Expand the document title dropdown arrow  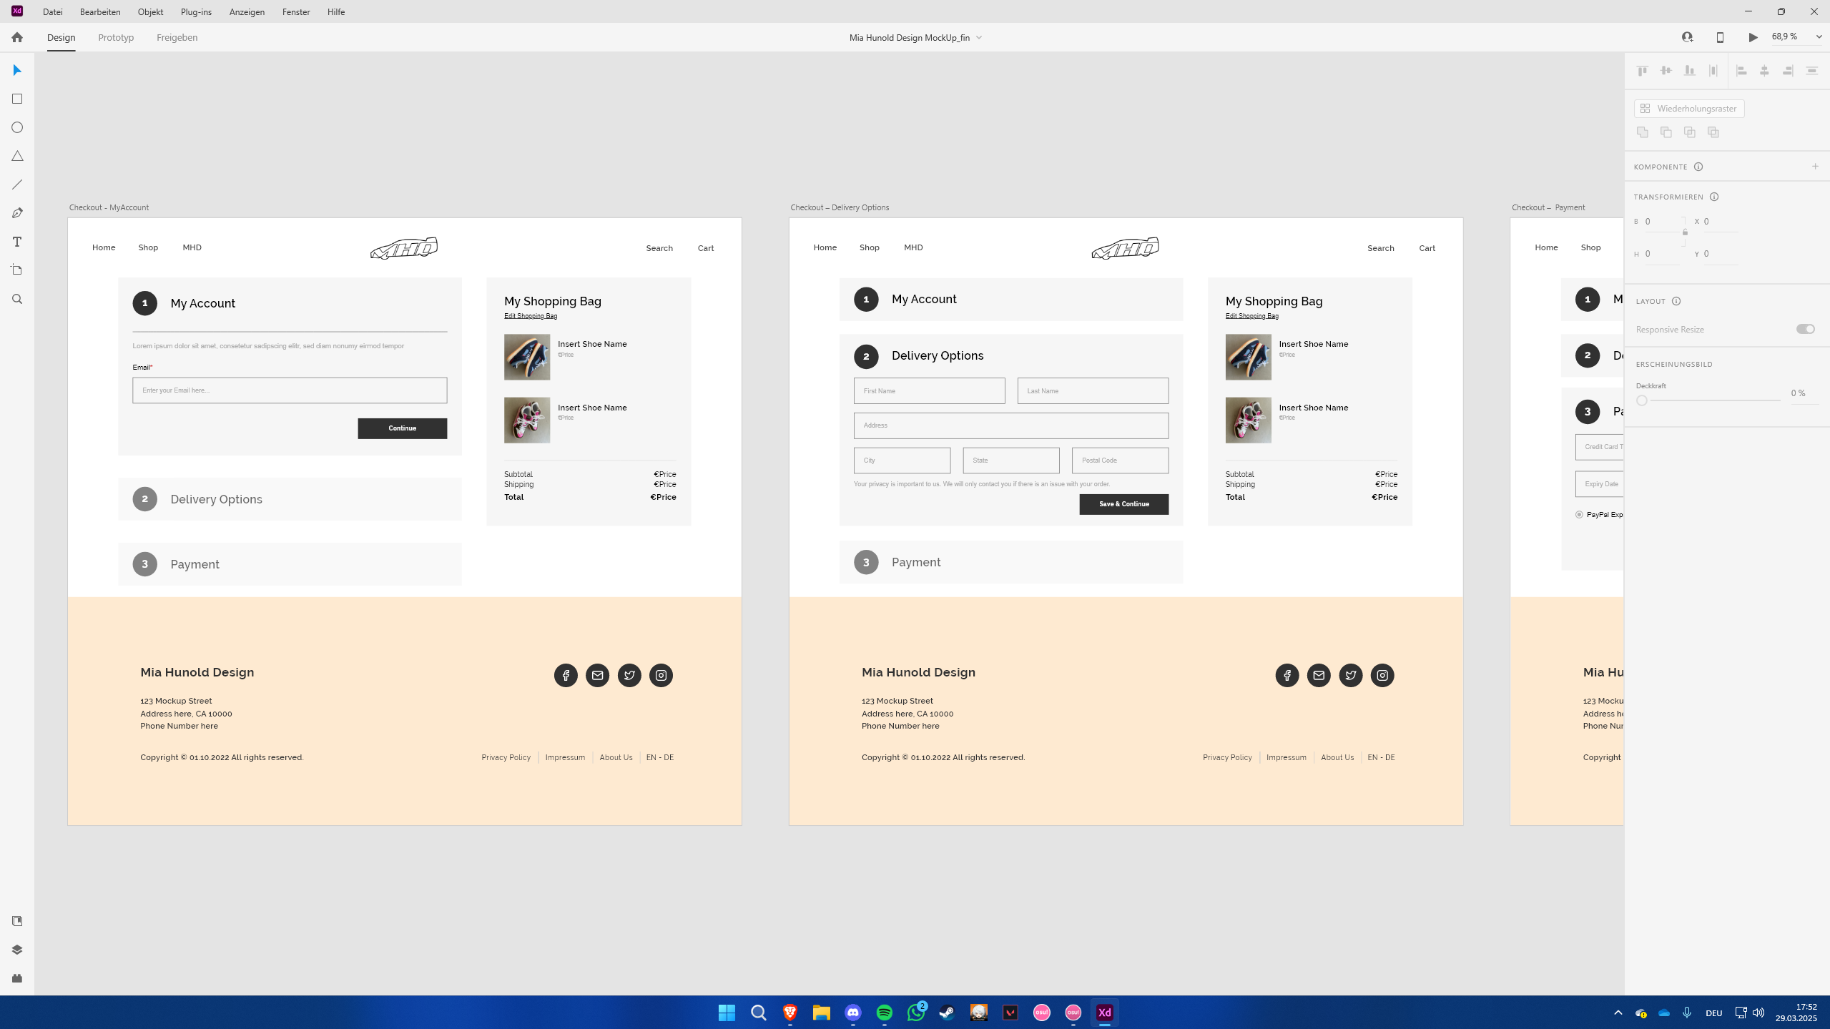979,38
